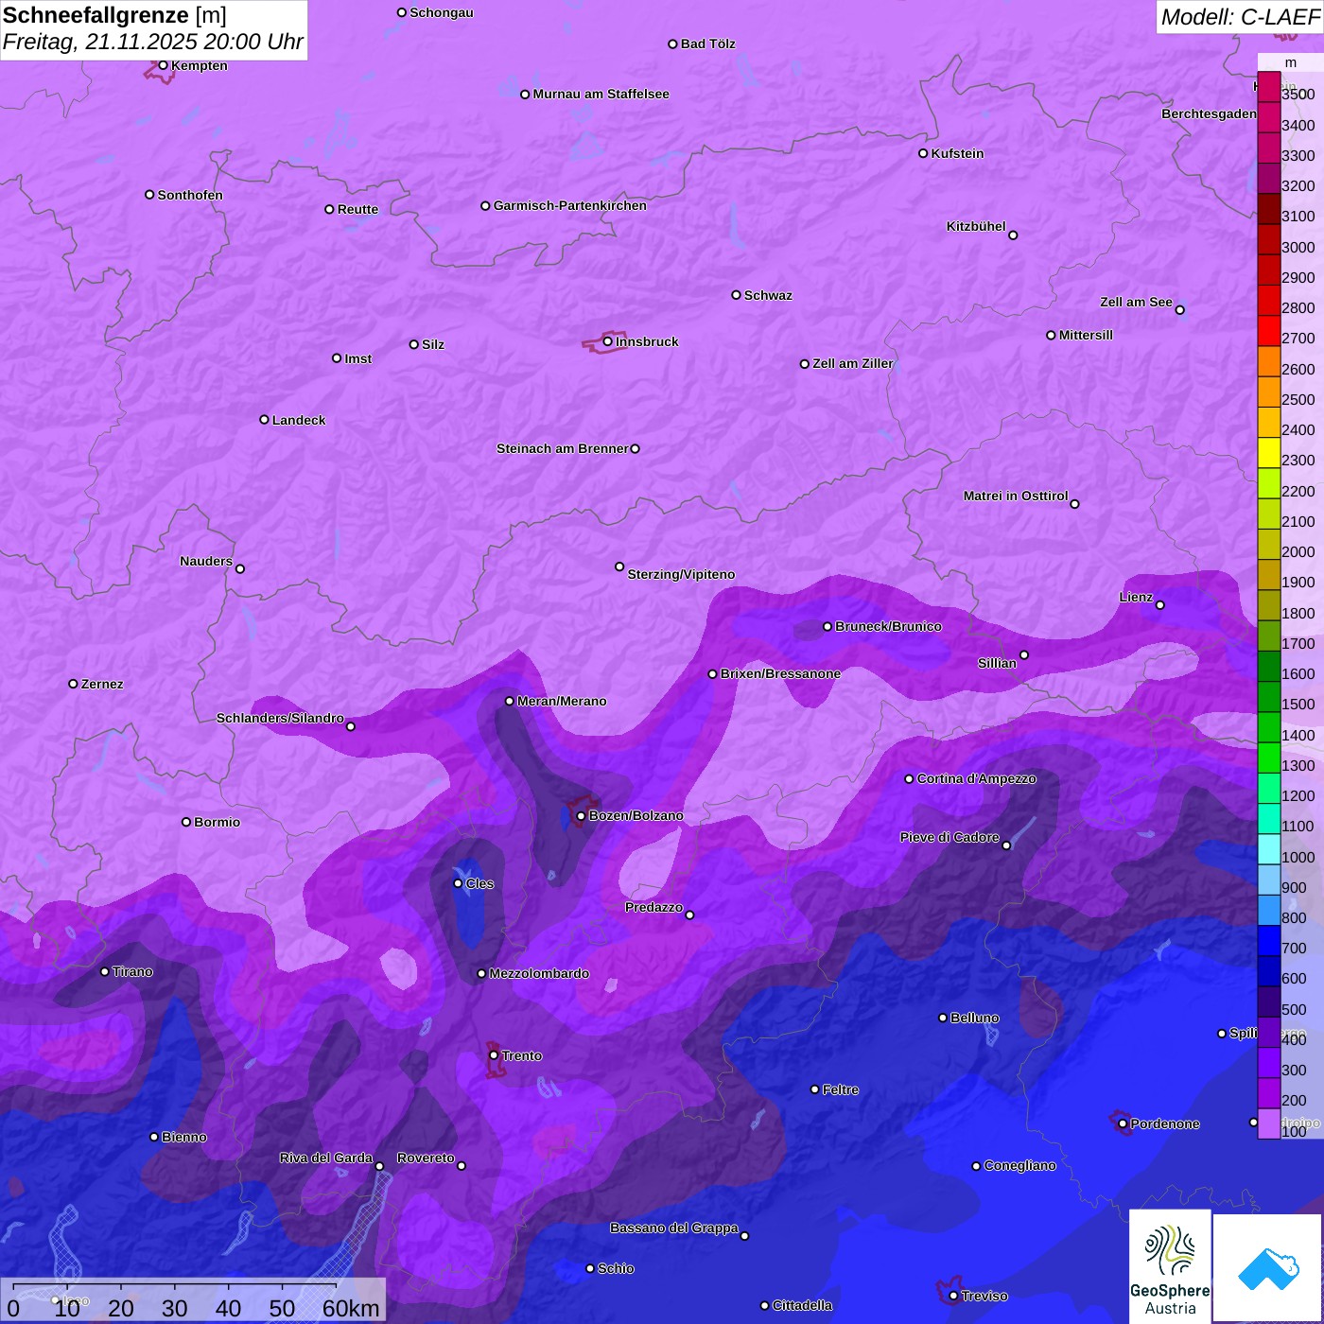Click the Mezzolombardo label
This screenshot has width=1324, height=1324.
(x=539, y=973)
